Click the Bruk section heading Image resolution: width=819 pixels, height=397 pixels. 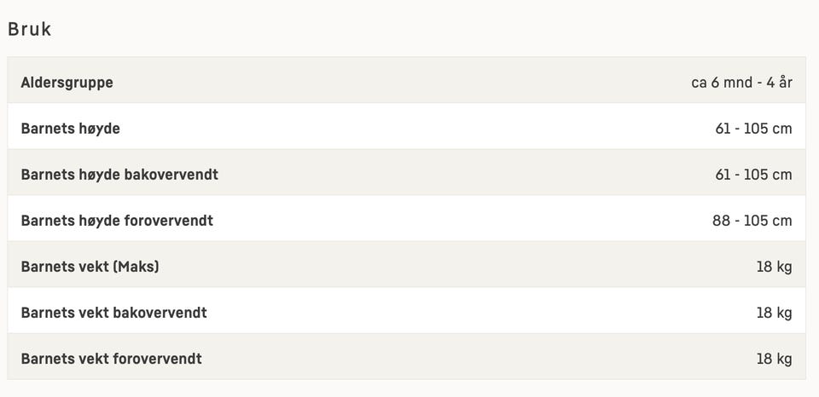[30, 29]
